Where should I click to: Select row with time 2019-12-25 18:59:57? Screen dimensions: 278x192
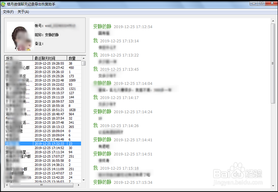coord(43,102)
